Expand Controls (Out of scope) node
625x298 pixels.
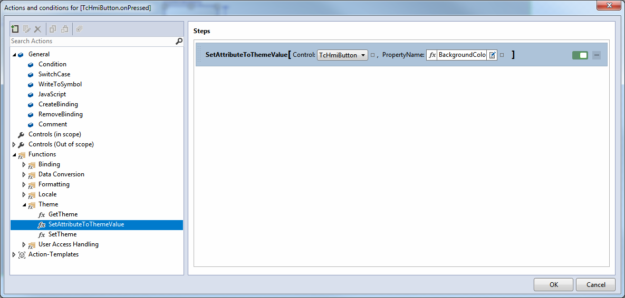click(x=14, y=144)
